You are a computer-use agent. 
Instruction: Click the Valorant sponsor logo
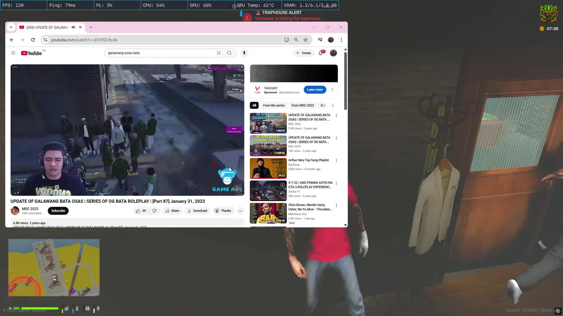pyautogui.click(x=258, y=90)
